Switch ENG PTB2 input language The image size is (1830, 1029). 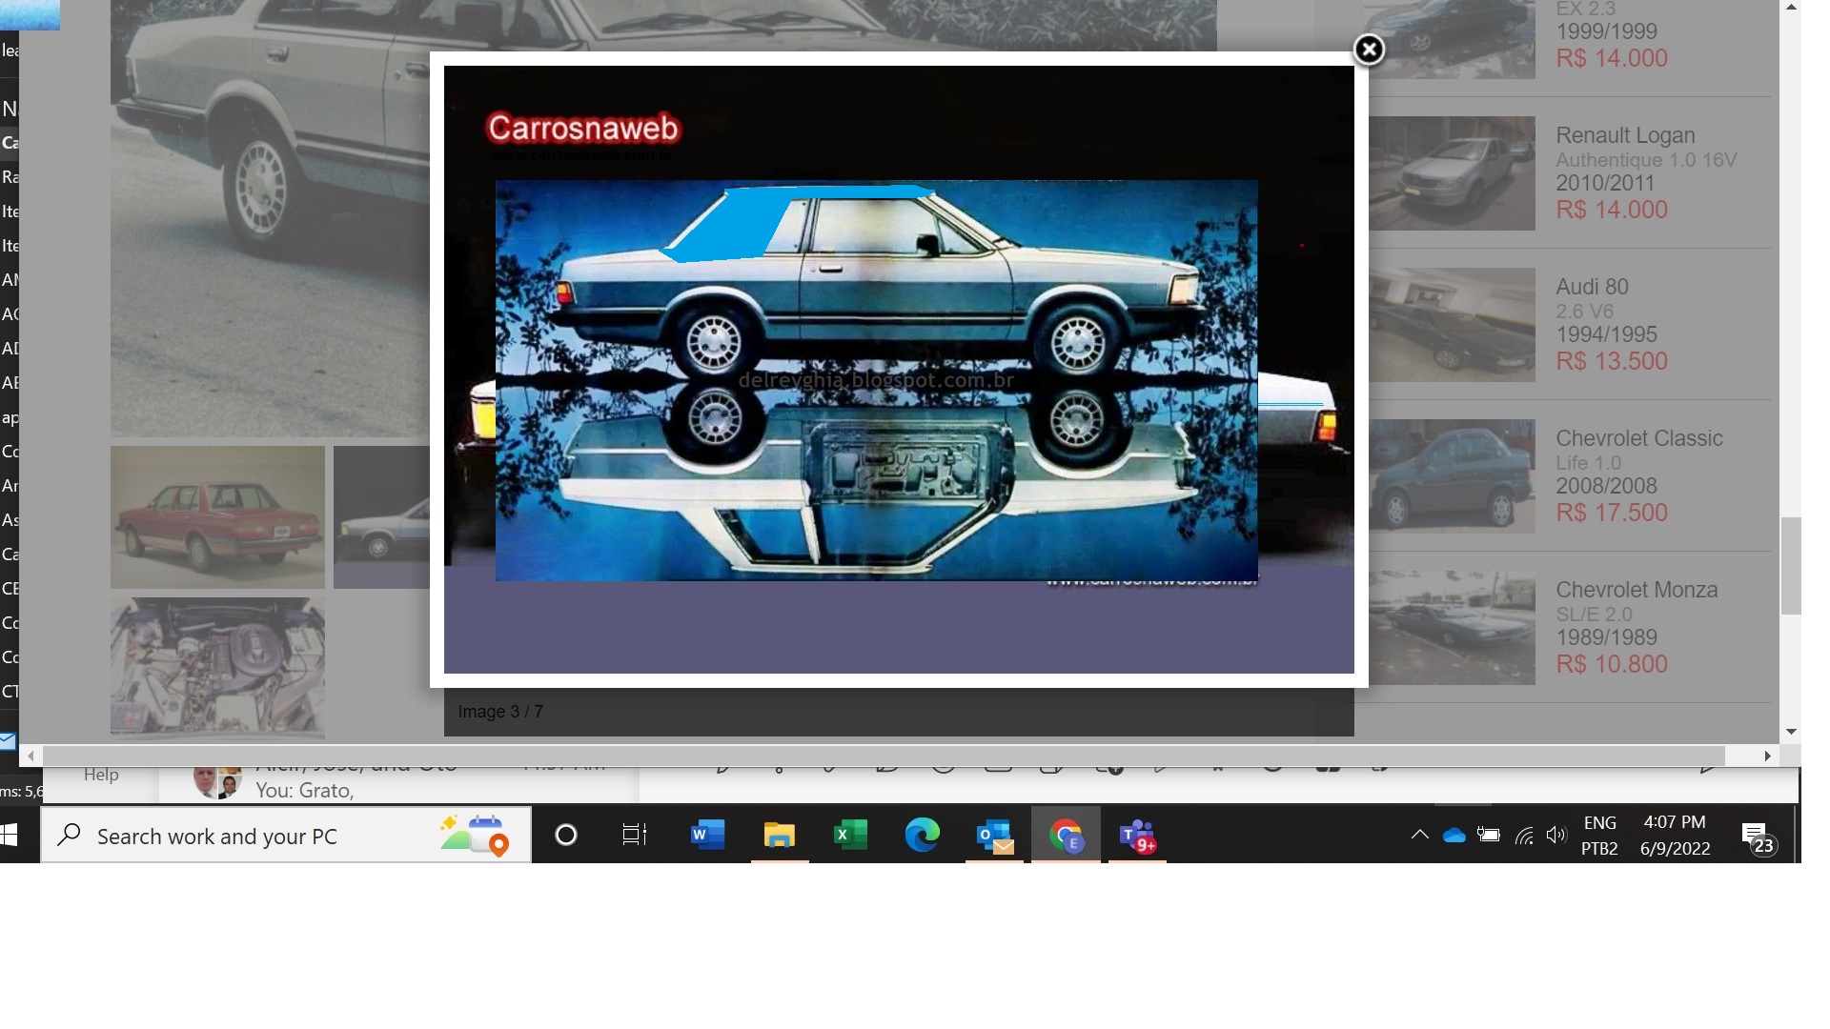(x=1599, y=836)
